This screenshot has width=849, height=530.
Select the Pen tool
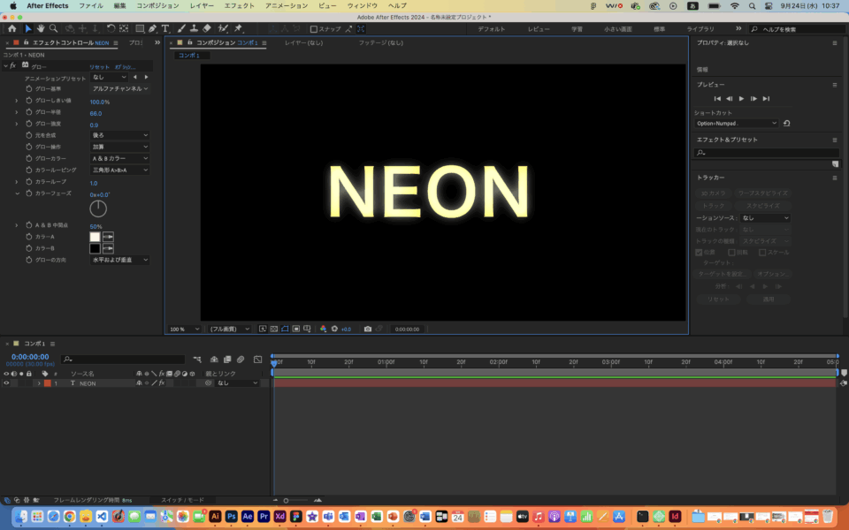pyautogui.click(x=152, y=28)
